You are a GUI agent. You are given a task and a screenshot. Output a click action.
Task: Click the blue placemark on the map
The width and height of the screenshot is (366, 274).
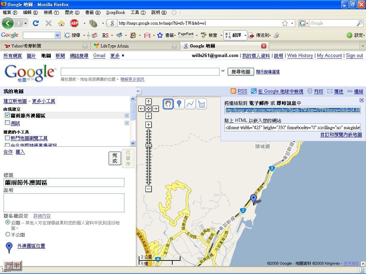[253, 199]
